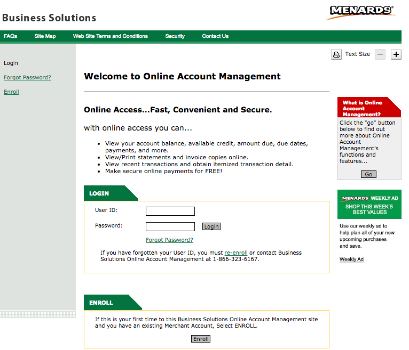Screen dimensions: 409x350
Task: Click the Go button
Action: pyautogui.click(x=368, y=174)
